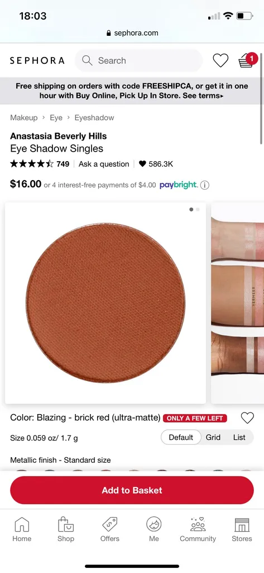Open the shopping basket icon
This screenshot has height=573, width=264.
(x=247, y=60)
